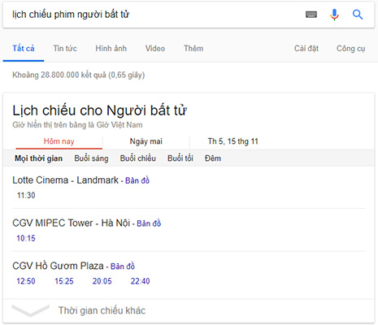Filter showtimes by Buổi tối
The width and height of the screenshot is (378, 325).
tap(180, 158)
